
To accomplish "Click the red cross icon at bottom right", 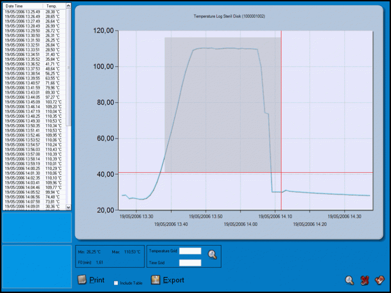I will coord(364,280).
